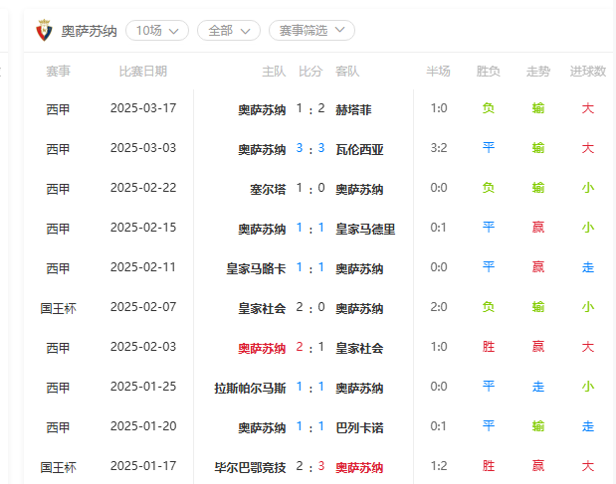The width and height of the screenshot is (616, 484).
Task: Click 皇家马略卡 home team name
Action: [256, 268]
